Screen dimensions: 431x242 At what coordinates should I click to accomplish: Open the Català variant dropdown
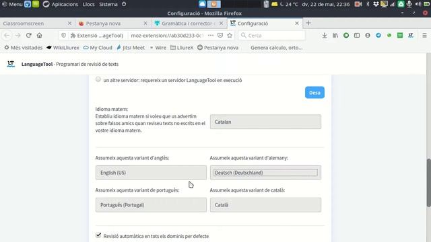[265, 205]
